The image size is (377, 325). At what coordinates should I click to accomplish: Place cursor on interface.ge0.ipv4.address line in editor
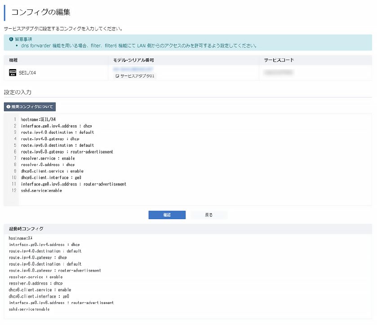56,126
